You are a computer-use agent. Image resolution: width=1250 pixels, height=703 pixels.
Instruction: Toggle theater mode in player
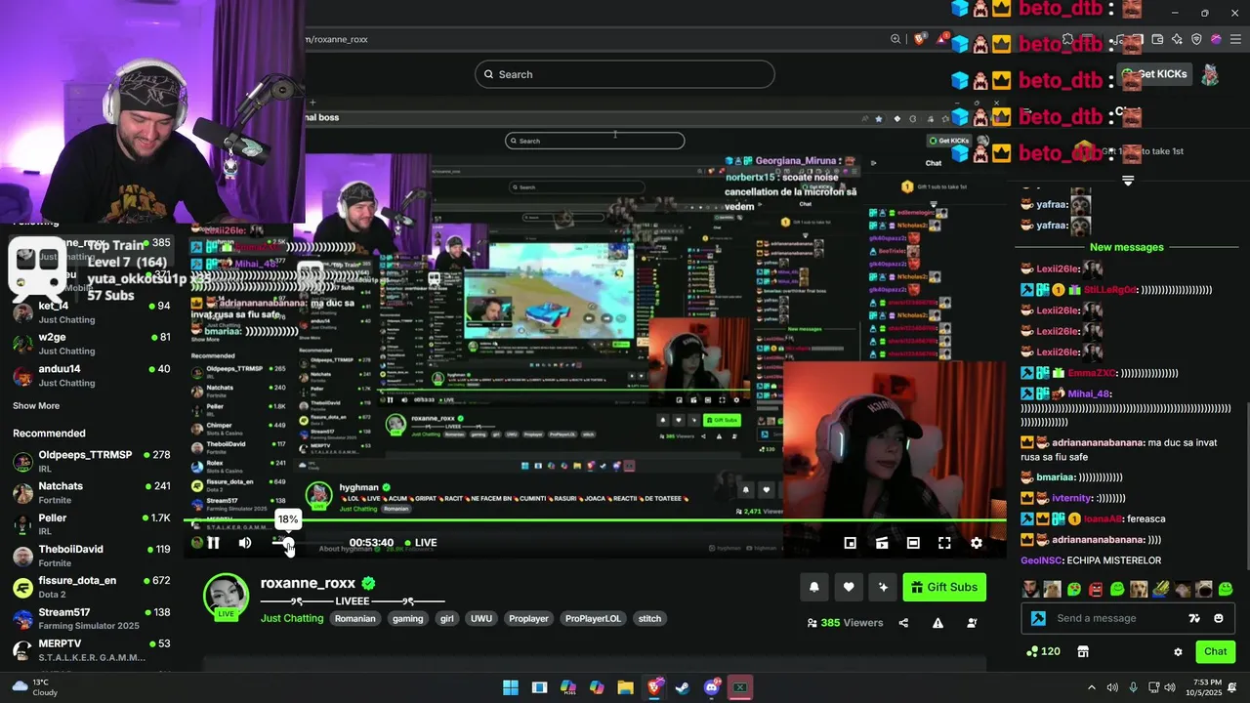click(913, 543)
